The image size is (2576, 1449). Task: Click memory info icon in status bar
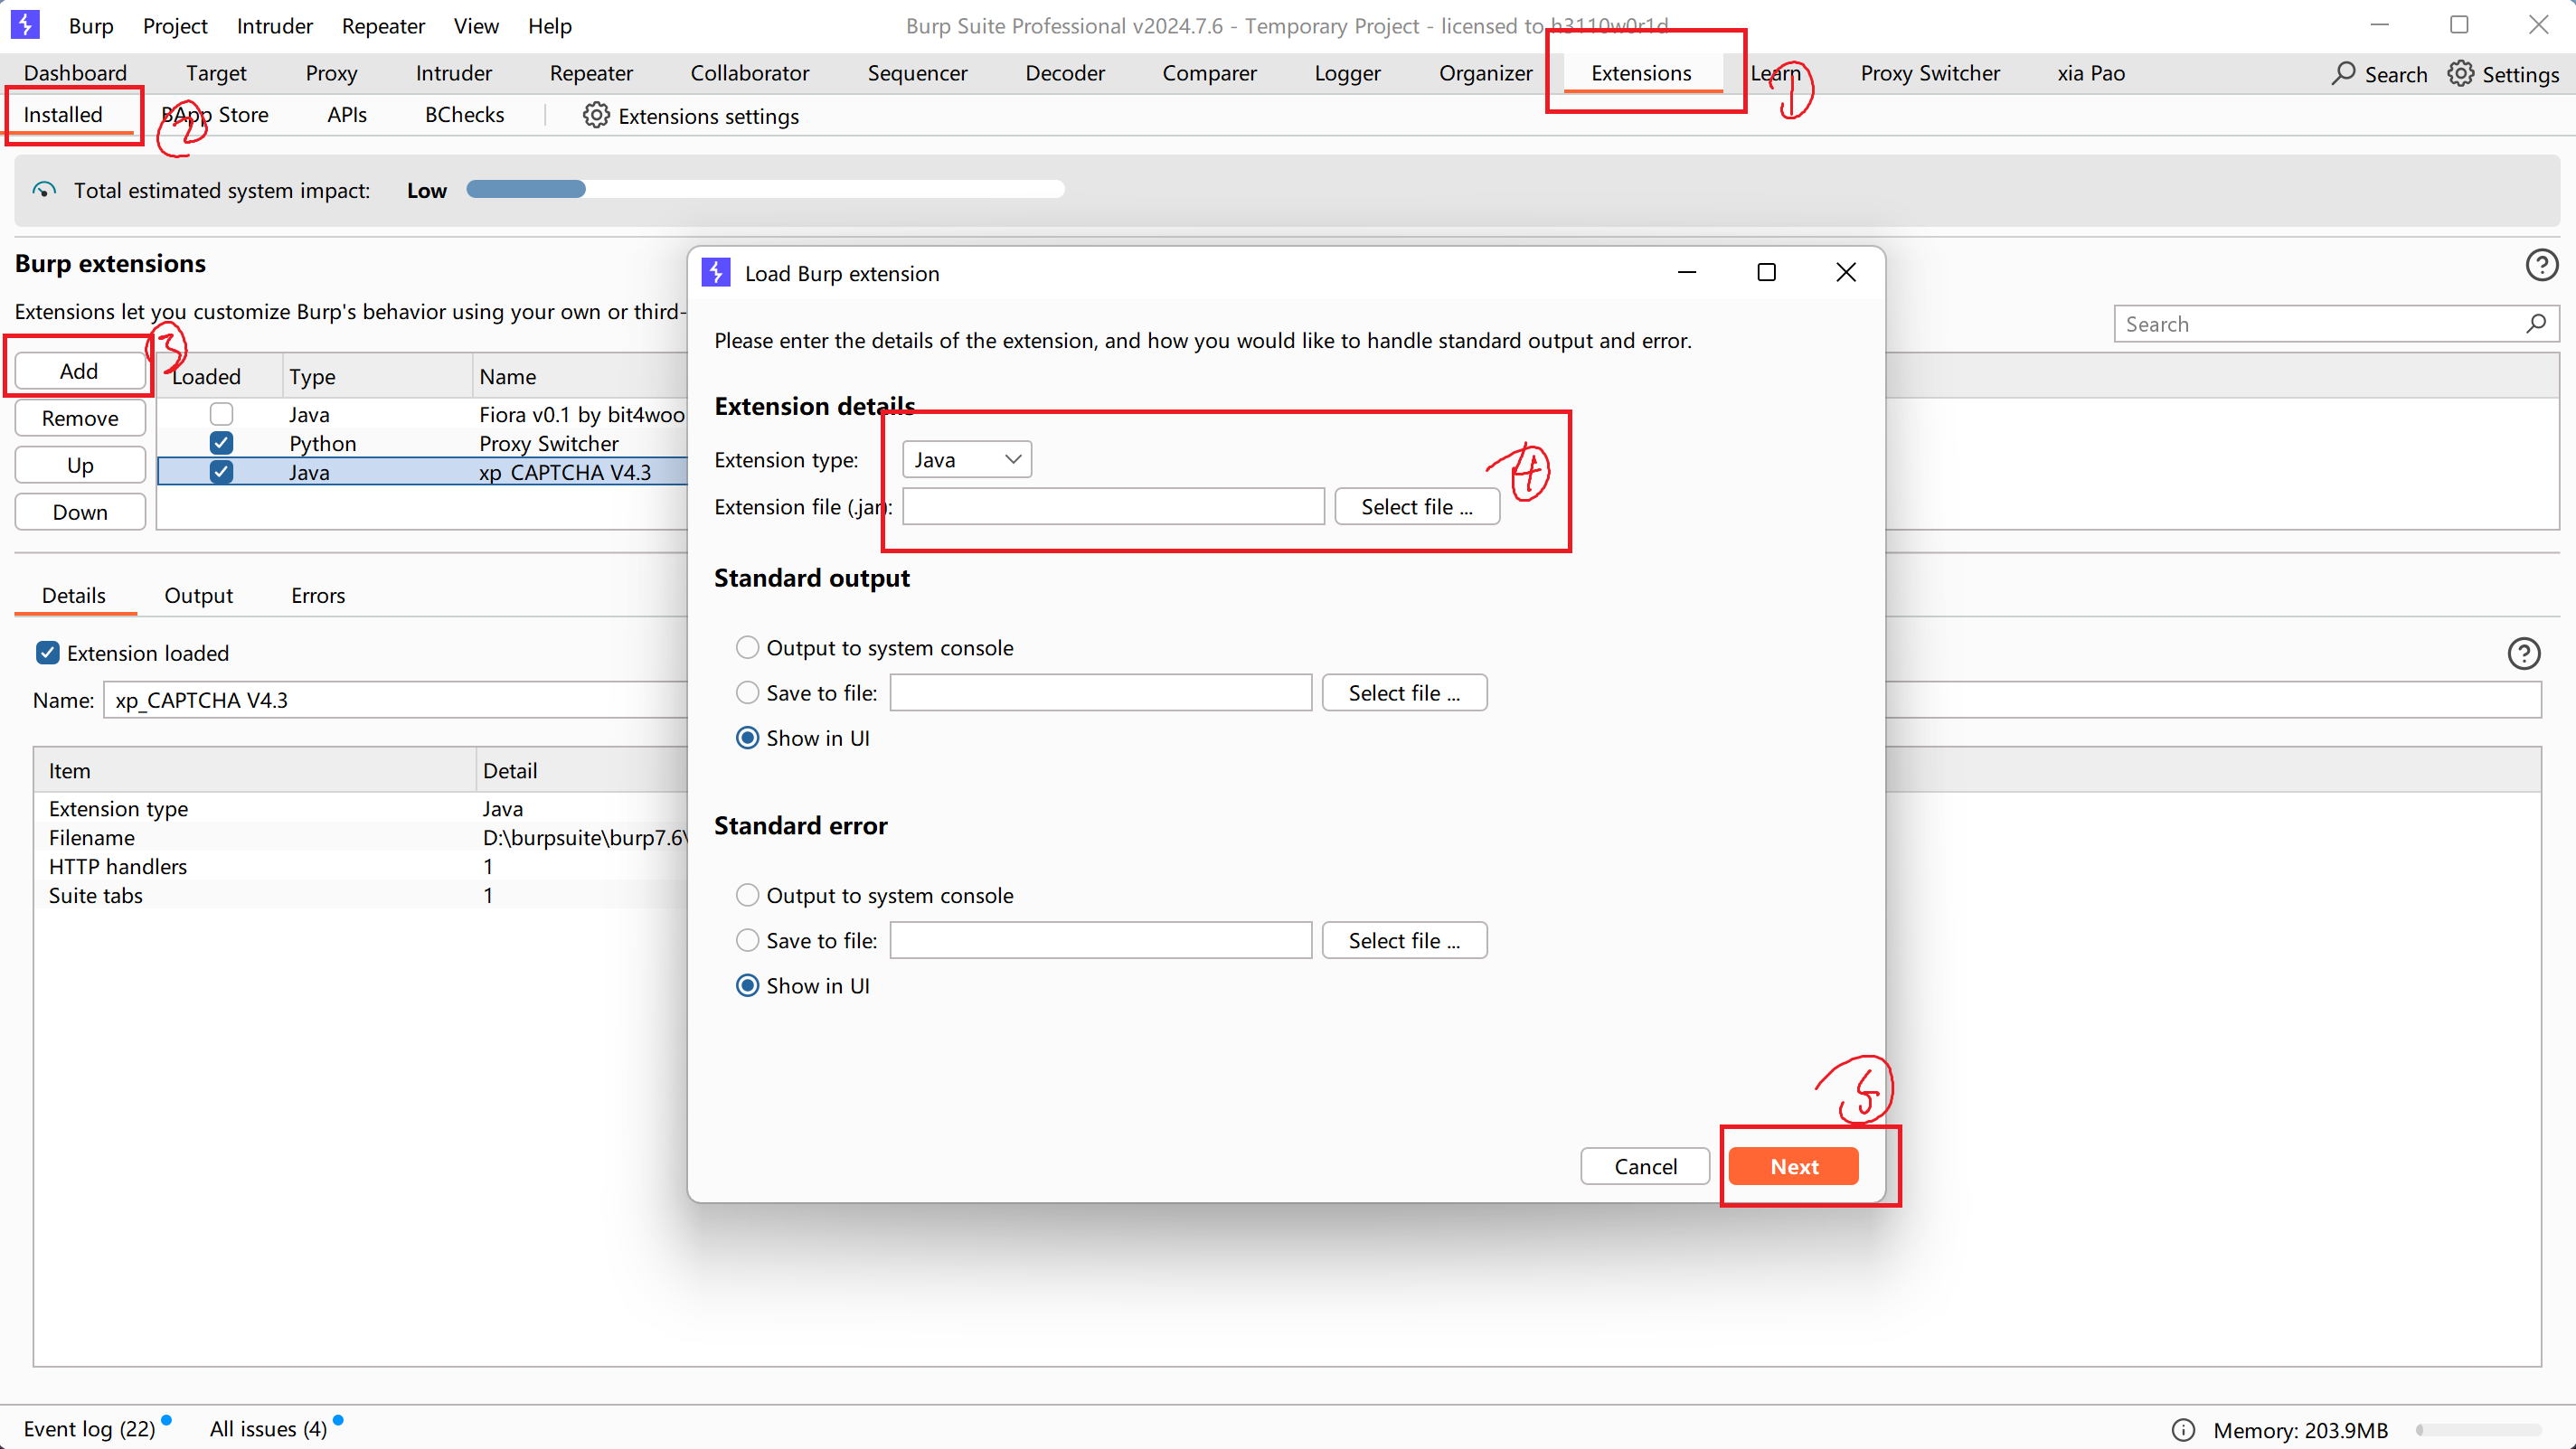(2183, 1429)
